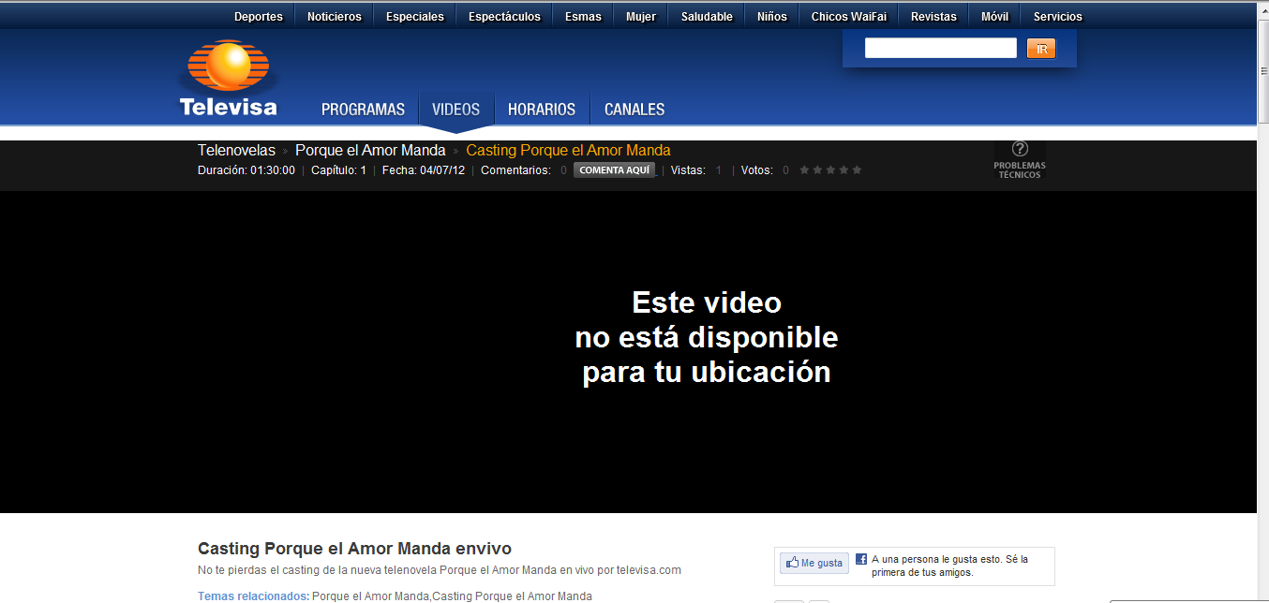Open the Chicos WaiFai menu item
Screen dimensions: 1269x603
pyautogui.click(x=848, y=17)
